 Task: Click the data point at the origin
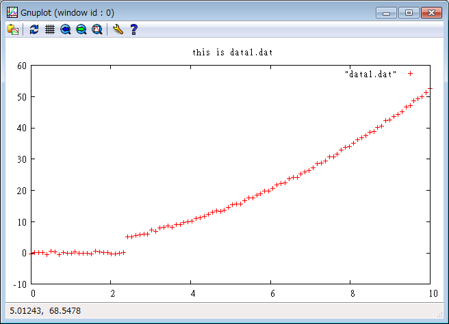[33, 253]
